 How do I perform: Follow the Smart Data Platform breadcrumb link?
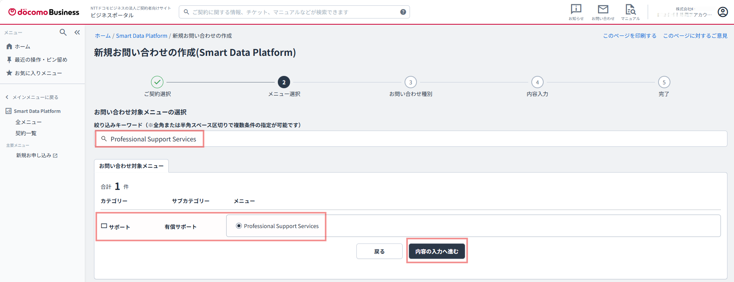click(x=142, y=36)
